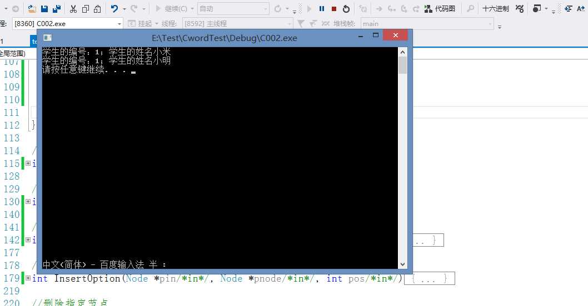Open the 代码图 code map

click(x=440, y=9)
